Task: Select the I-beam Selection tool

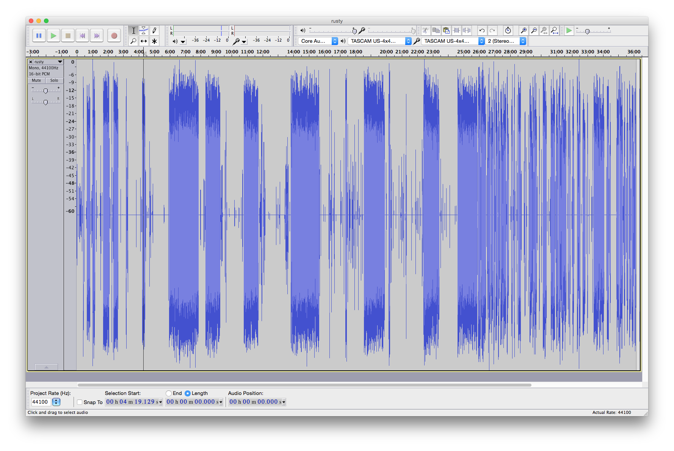Action: click(133, 31)
